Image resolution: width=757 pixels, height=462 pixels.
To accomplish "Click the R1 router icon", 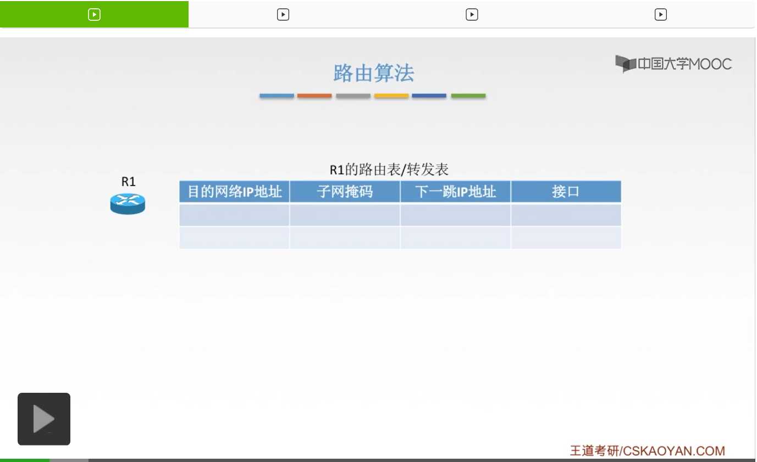I will pyautogui.click(x=128, y=204).
